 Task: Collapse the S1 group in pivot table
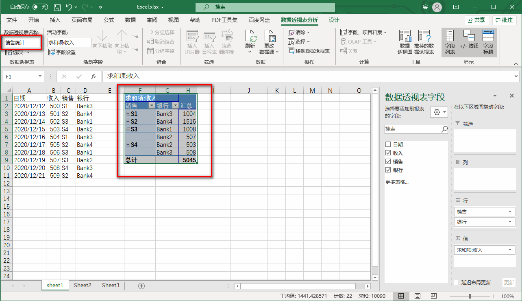pyautogui.click(x=128, y=114)
